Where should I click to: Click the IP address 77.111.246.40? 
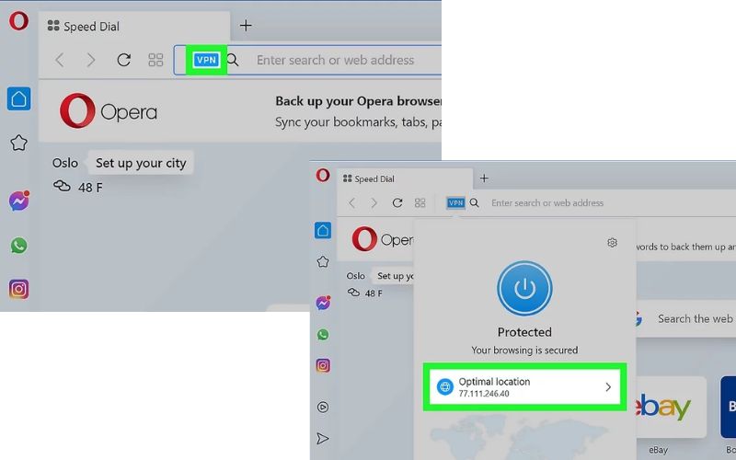484,394
